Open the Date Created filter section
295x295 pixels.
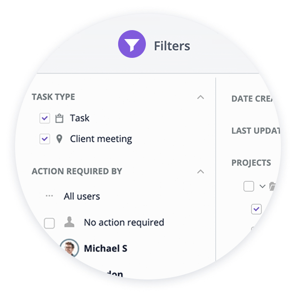[252, 99]
